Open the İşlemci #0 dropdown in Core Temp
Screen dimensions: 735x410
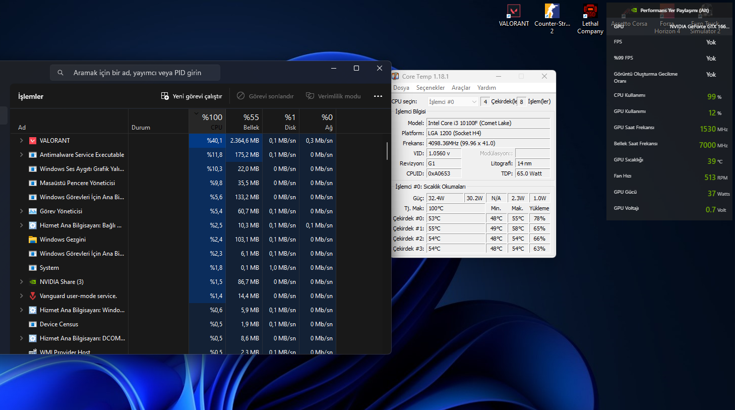pyautogui.click(x=452, y=102)
